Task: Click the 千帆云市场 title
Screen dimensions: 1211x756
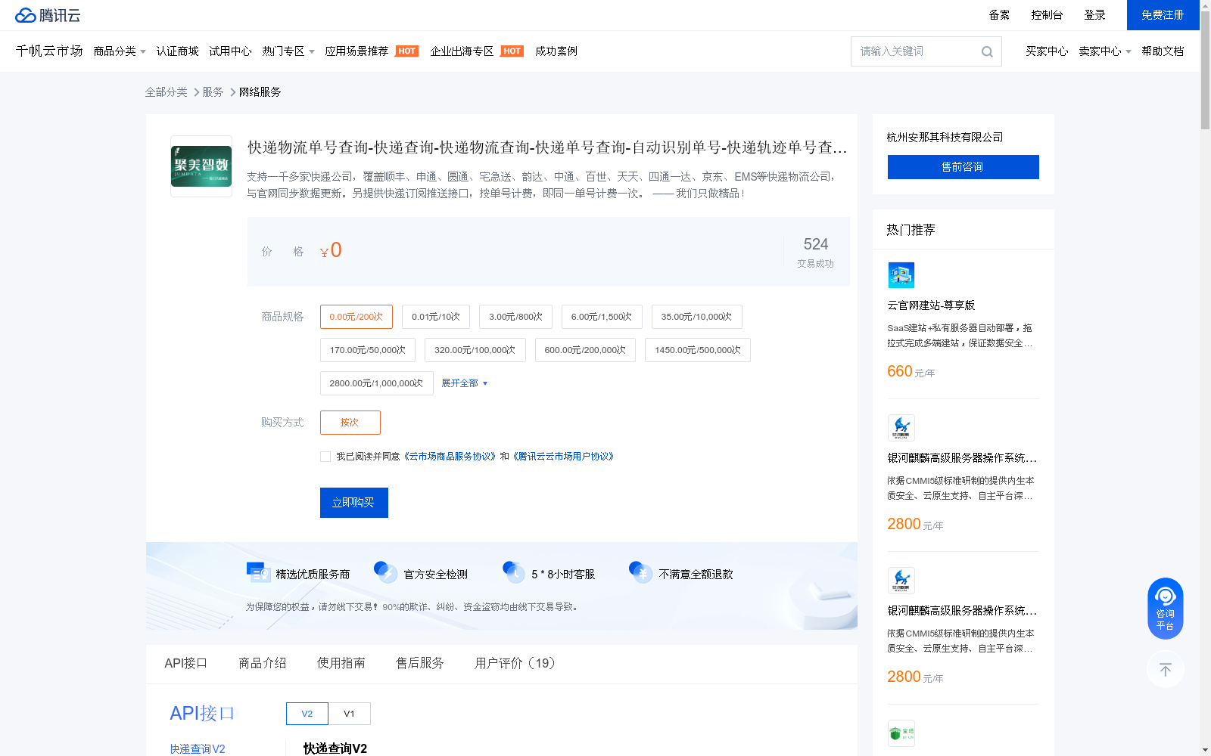Action: [49, 51]
